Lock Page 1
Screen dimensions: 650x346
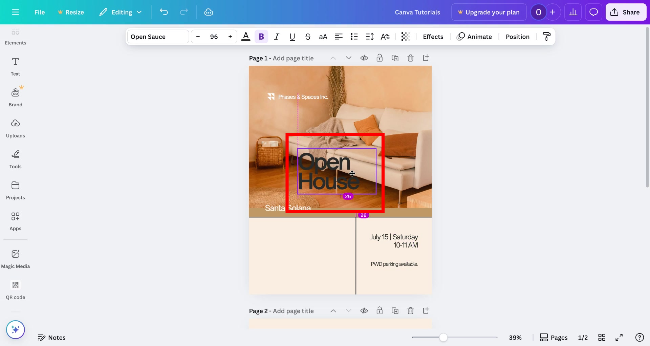click(x=380, y=58)
